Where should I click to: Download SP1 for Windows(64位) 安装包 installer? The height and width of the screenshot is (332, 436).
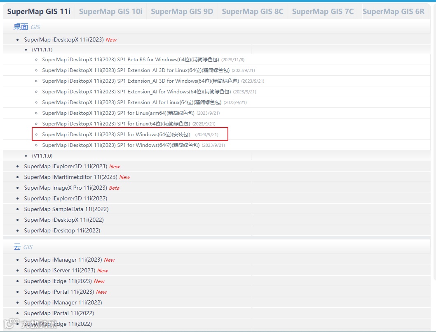[116, 135]
